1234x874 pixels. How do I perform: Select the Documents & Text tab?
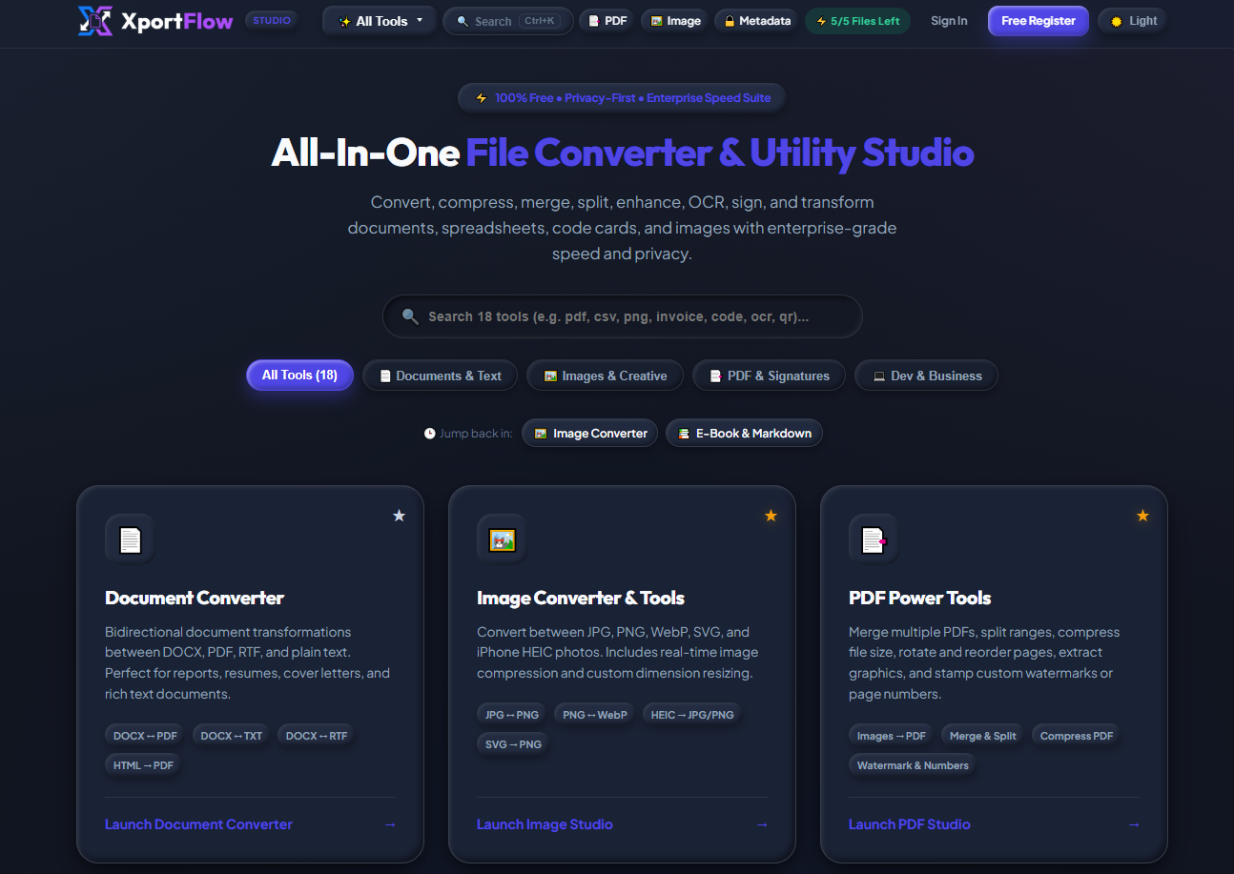click(x=440, y=376)
